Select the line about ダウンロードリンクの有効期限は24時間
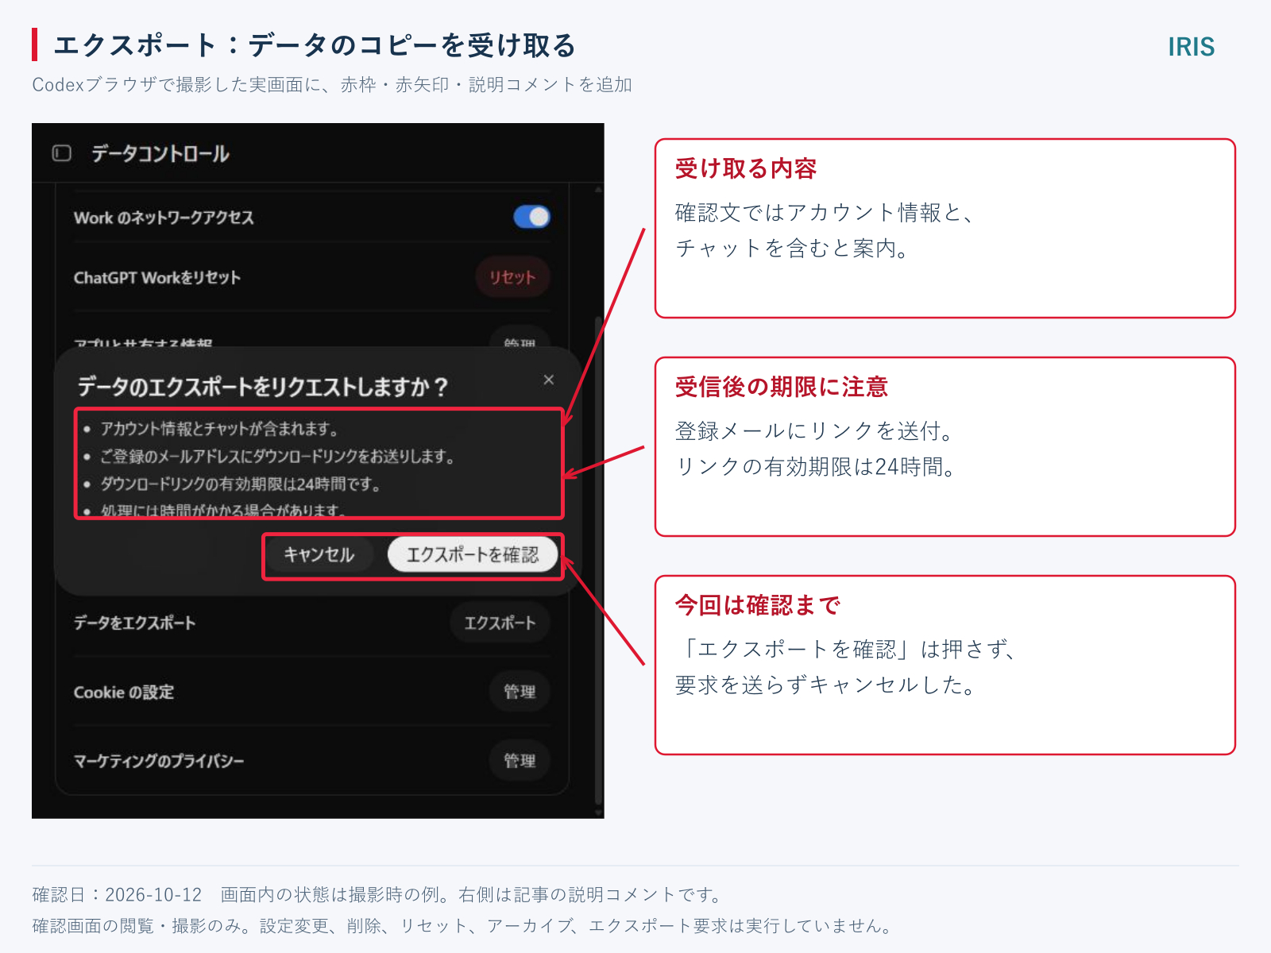The height and width of the screenshot is (953, 1271). tap(240, 484)
